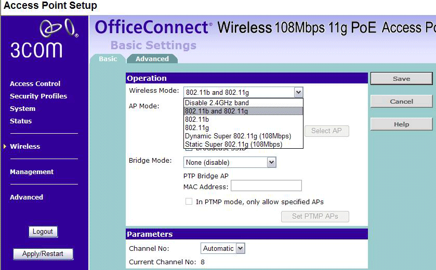Choose Static Super 802.11g (108Mbps) option
Screen dimensions: 436x270
tap(233, 145)
